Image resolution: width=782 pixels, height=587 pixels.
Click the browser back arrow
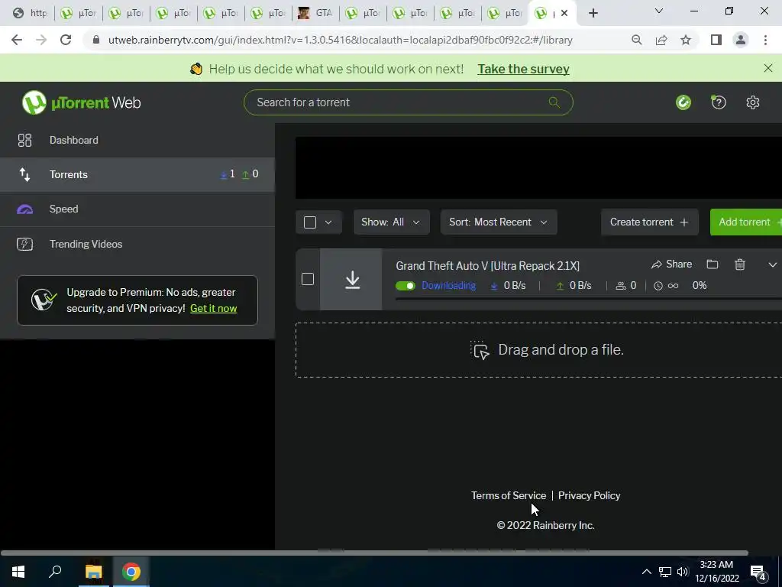click(17, 40)
